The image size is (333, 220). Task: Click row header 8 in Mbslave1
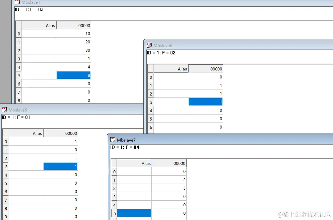tap(18, 100)
